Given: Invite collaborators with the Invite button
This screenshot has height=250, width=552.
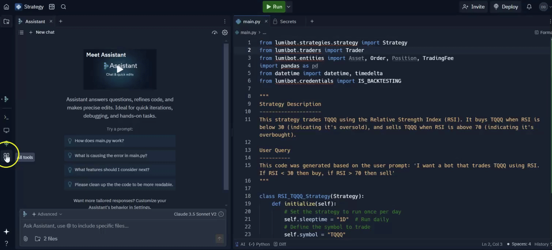Looking at the screenshot, I should (473, 7).
